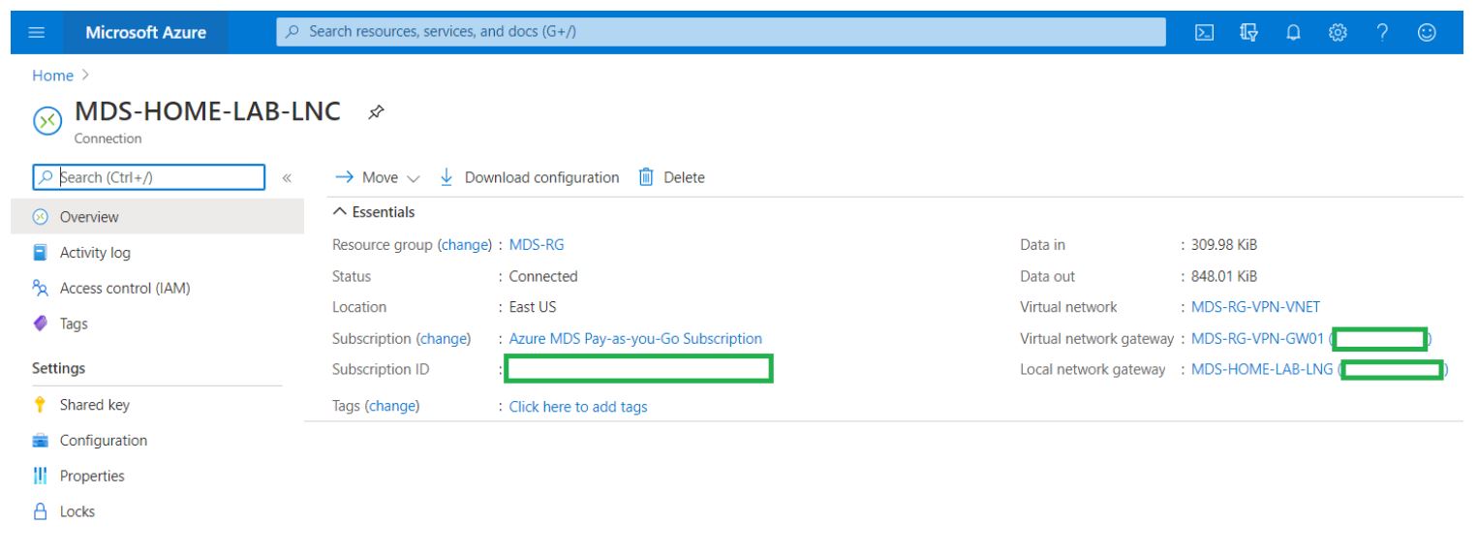Screen dimensions: 1478x555
Task: Open MDS-RG-VPN-GW01 gateway link
Action: point(1257,339)
